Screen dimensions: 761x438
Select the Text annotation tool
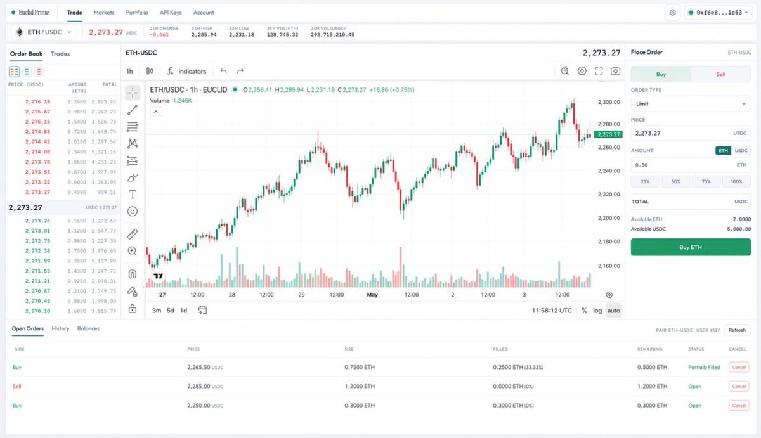tap(133, 195)
